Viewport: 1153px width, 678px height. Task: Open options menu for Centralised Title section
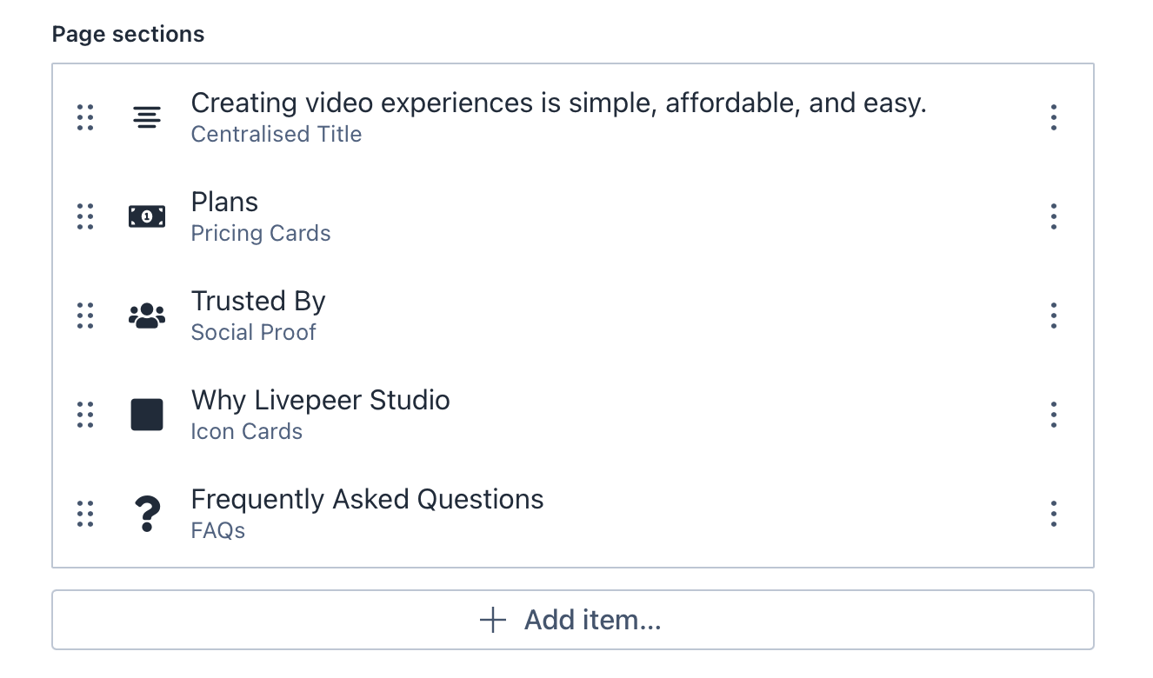[x=1053, y=117]
